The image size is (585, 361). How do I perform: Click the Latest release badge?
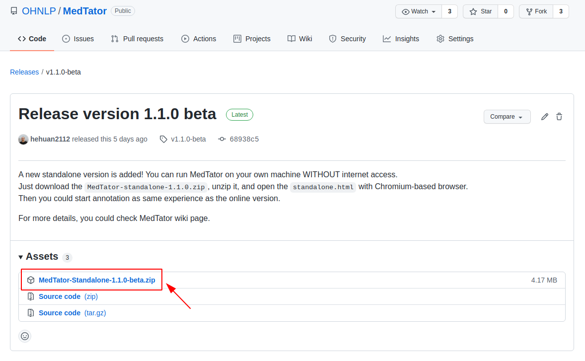239,115
